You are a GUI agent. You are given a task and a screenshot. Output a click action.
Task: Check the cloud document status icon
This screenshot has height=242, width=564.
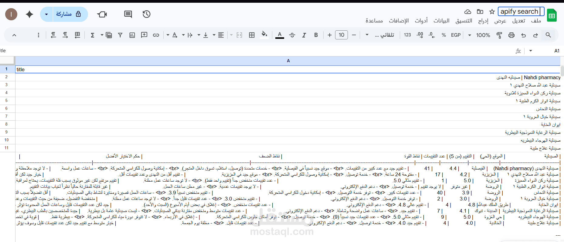[x=468, y=12]
